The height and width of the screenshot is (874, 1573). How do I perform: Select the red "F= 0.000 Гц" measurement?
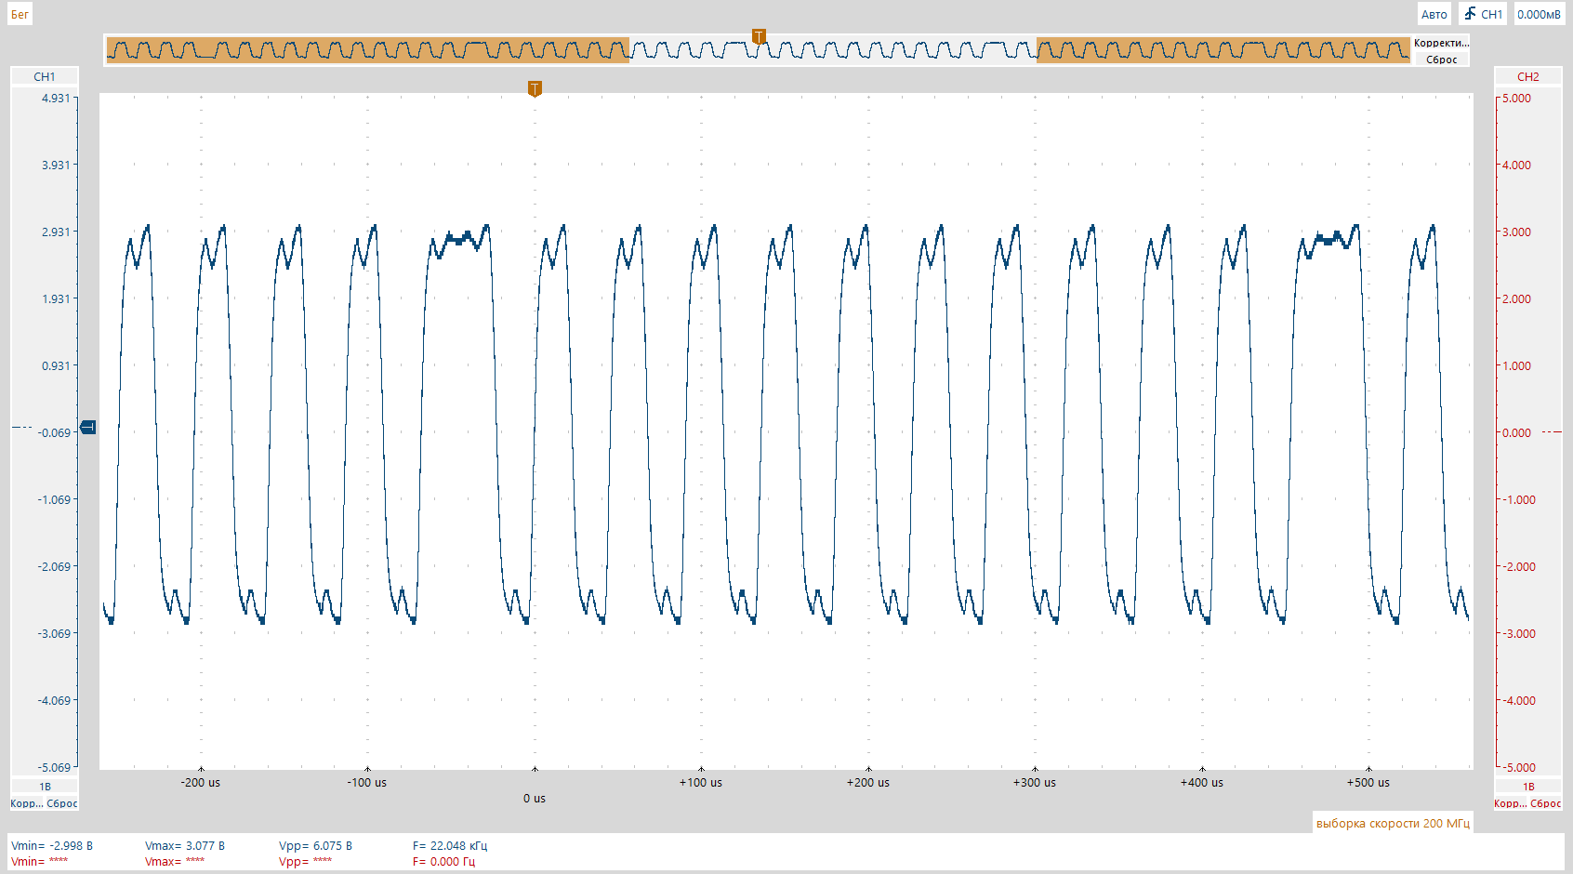coord(443,861)
